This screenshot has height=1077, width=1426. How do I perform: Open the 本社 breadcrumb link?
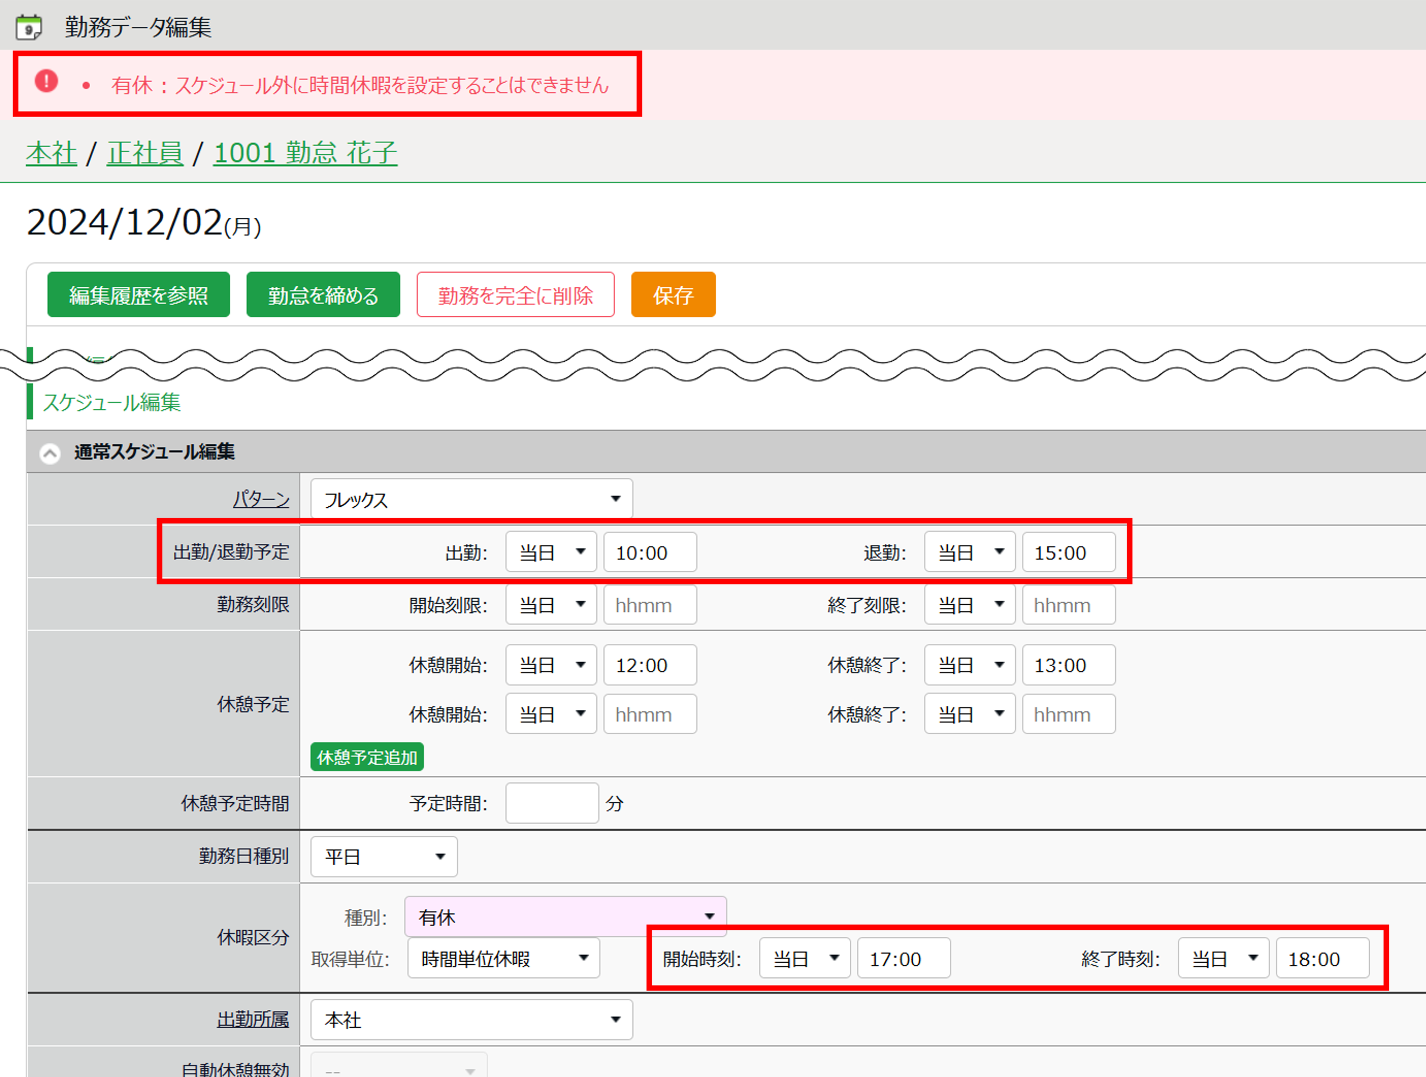51,153
